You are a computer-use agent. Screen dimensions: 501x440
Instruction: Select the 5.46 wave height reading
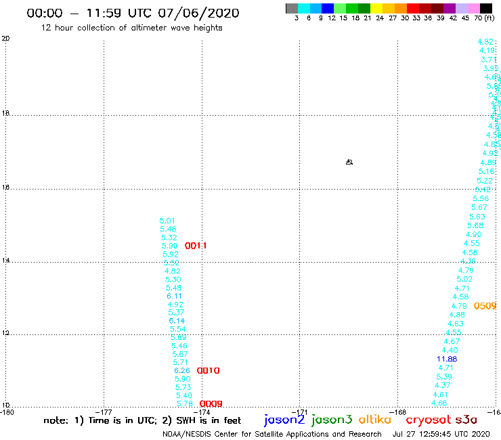179,346
